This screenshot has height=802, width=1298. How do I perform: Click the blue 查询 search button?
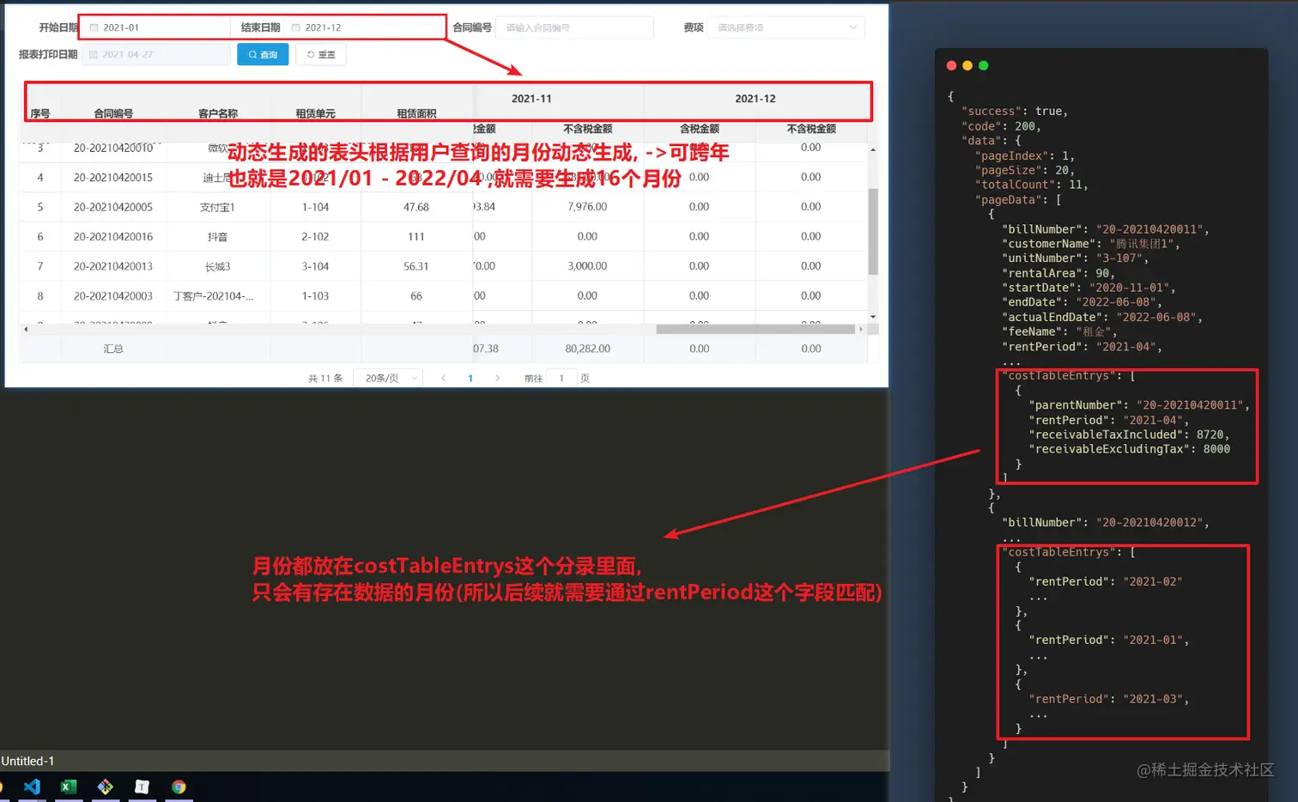pos(263,54)
